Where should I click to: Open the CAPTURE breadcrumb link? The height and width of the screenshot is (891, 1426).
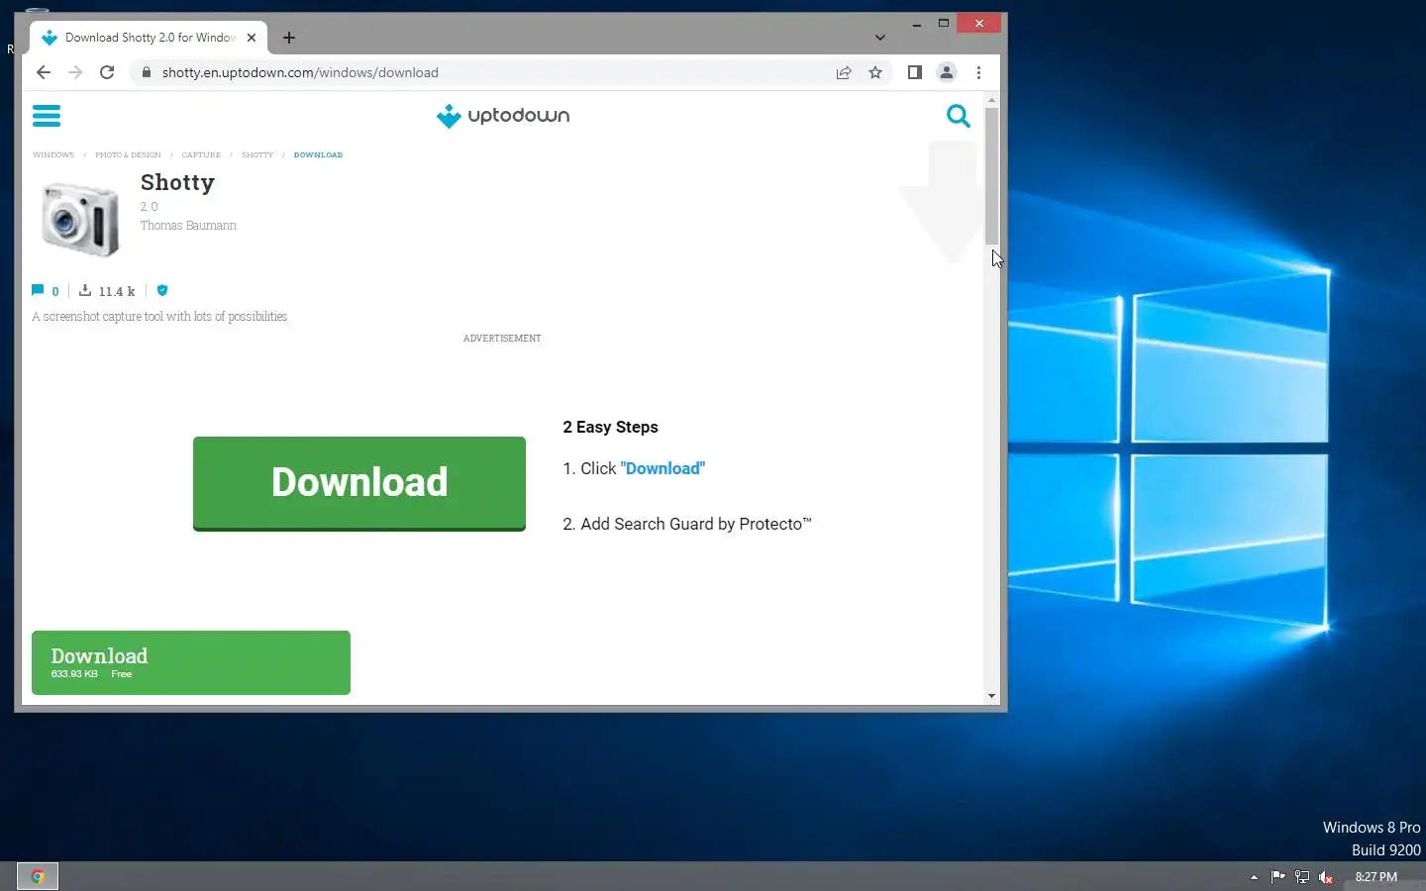pyautogui.click(x=201, y=155)
